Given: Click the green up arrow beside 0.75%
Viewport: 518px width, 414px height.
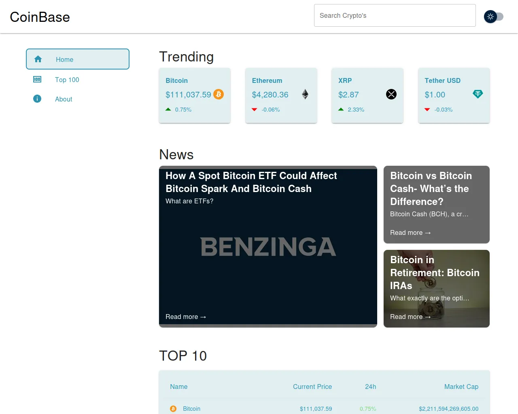Looking at the screenshot, I should pyautogui.click(x=168, y=109).
